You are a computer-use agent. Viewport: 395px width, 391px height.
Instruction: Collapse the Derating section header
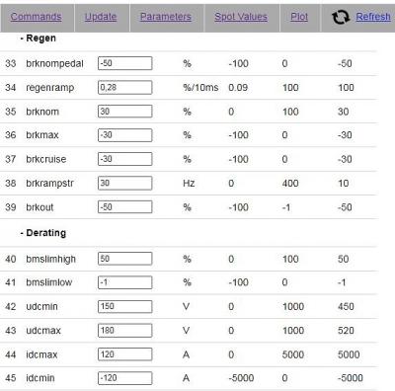point(42,233)
